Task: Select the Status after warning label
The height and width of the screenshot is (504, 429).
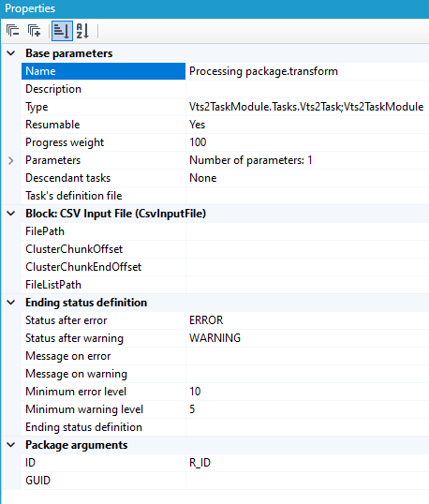Action: [x=74, y=338]
